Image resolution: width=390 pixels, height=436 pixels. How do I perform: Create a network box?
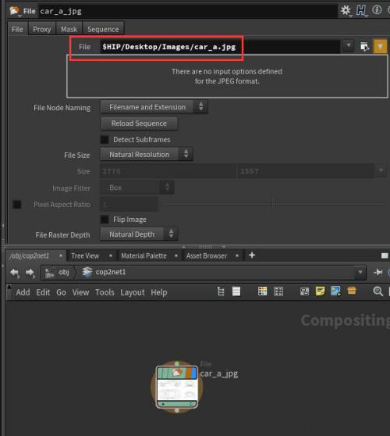304,291
